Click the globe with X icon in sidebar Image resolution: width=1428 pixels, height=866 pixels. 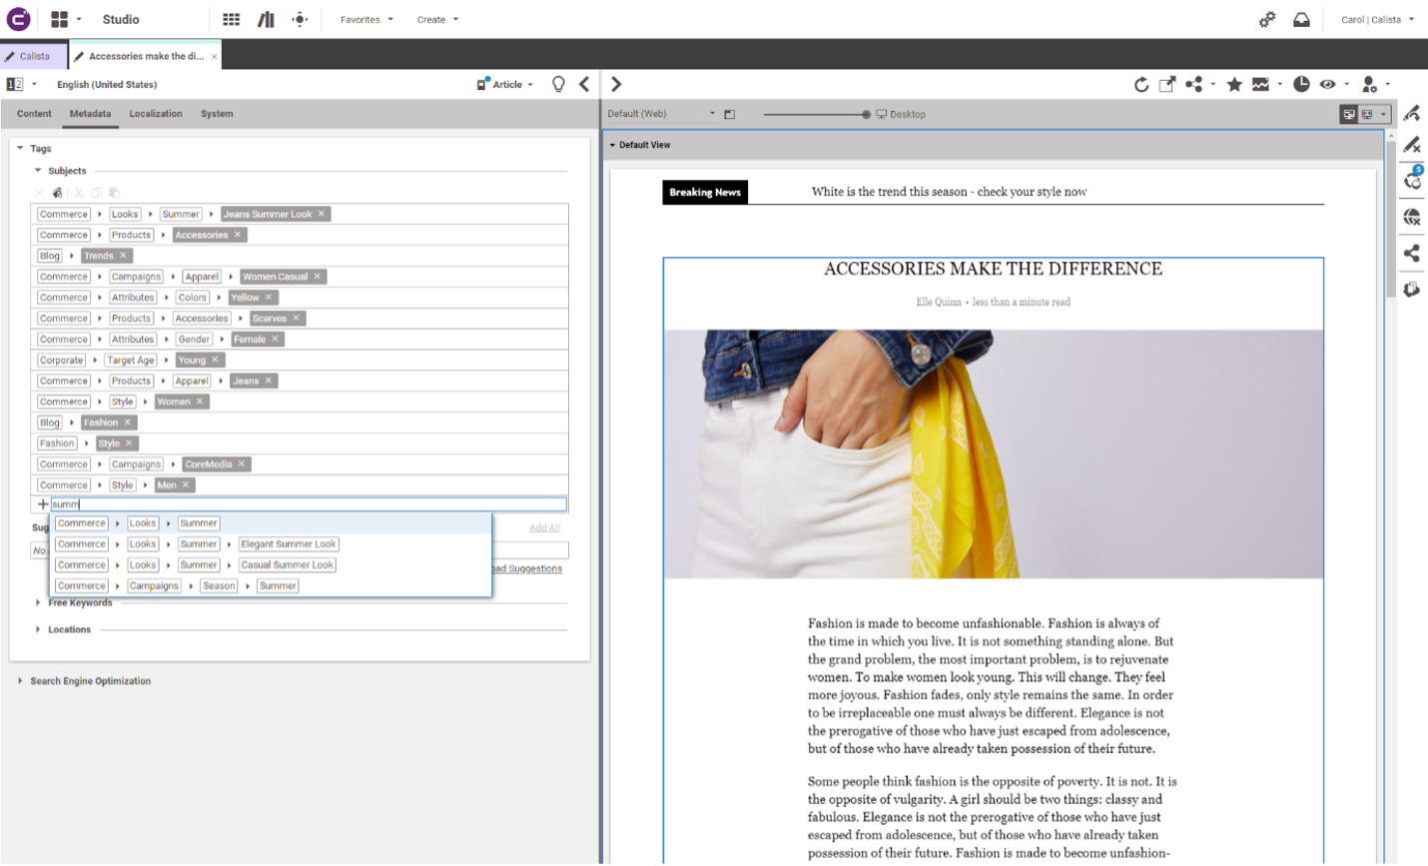pos(1412,217)
